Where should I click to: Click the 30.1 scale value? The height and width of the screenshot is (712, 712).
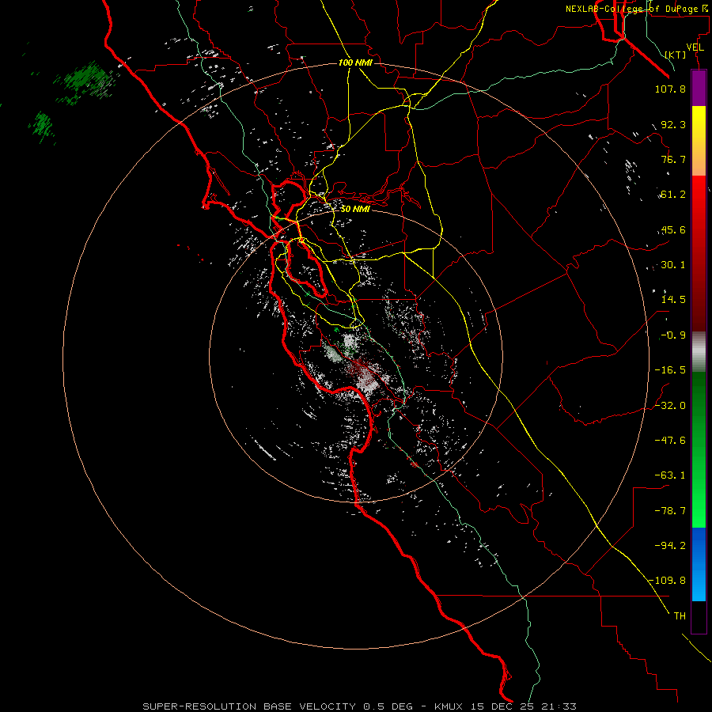[x=673, y=265]
